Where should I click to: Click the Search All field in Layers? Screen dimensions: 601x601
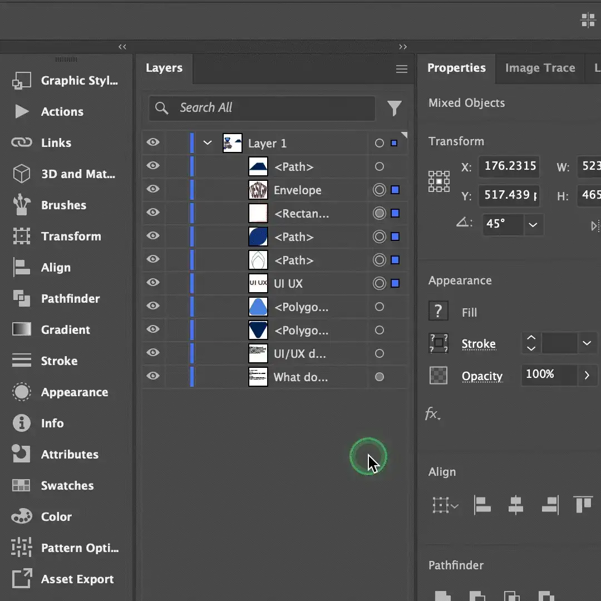pyautogui.click(x=262, y=108)
